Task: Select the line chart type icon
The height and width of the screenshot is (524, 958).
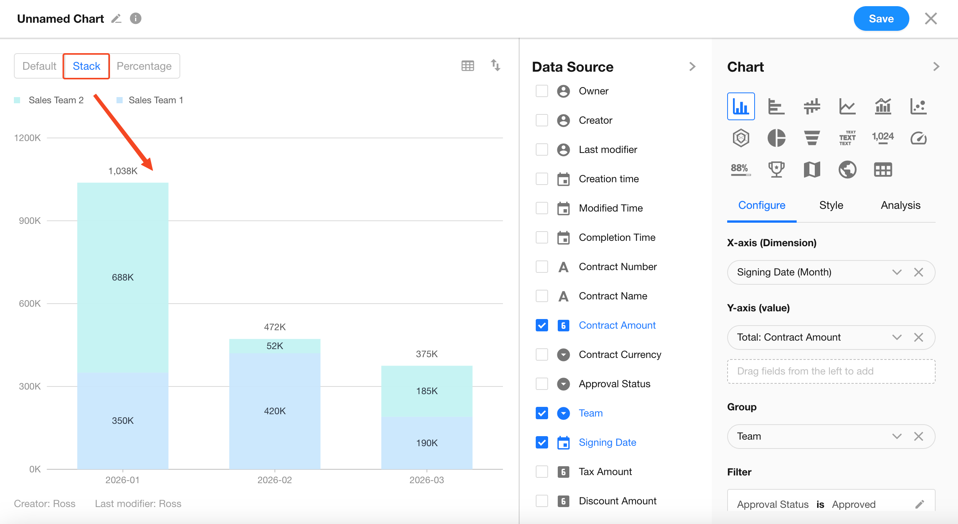Action: (847, 106)
